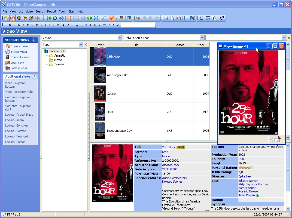
Task: Click the Spike Lee director link
Action: click(x=245, y=176)
